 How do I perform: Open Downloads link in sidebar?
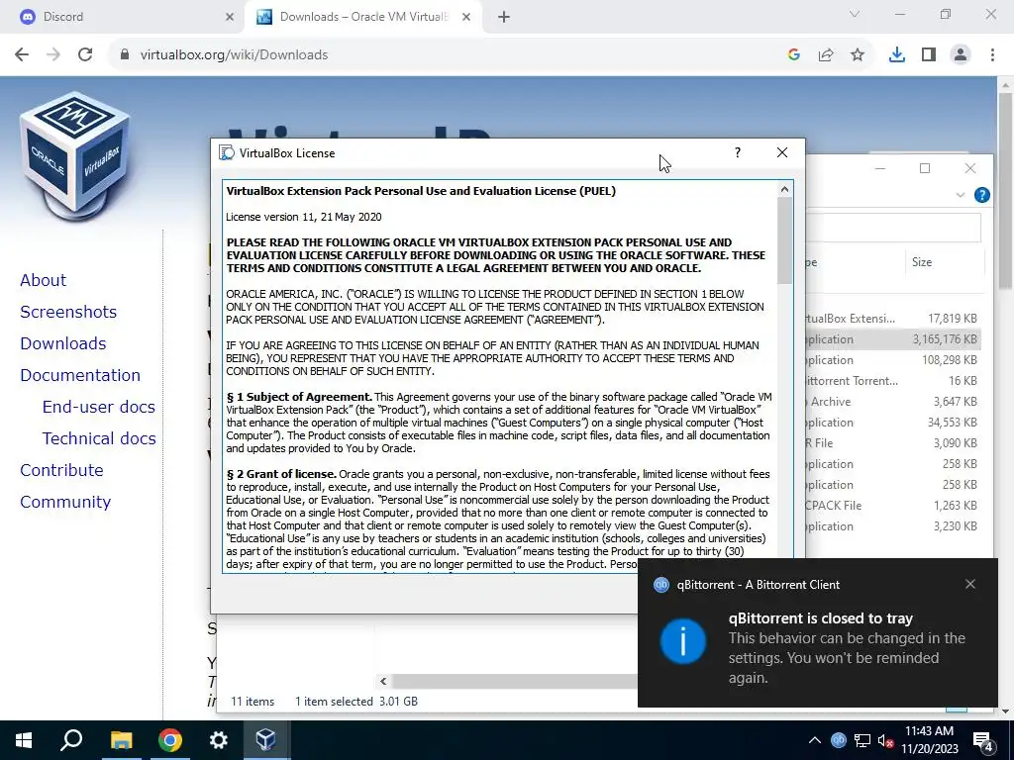pos(62,343)
